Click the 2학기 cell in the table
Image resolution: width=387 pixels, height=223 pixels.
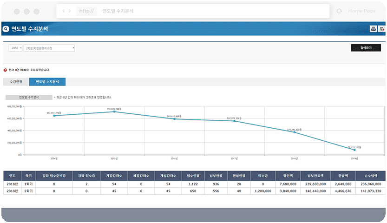tap(29, 191)
